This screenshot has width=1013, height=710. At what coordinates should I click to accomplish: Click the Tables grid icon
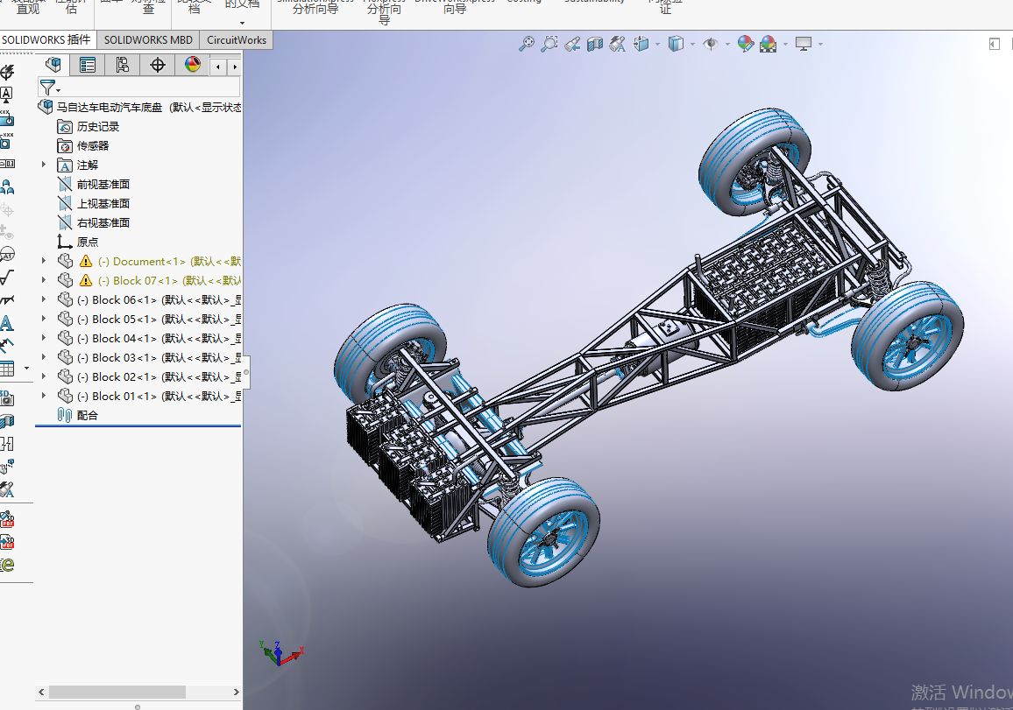pos(7,369)
